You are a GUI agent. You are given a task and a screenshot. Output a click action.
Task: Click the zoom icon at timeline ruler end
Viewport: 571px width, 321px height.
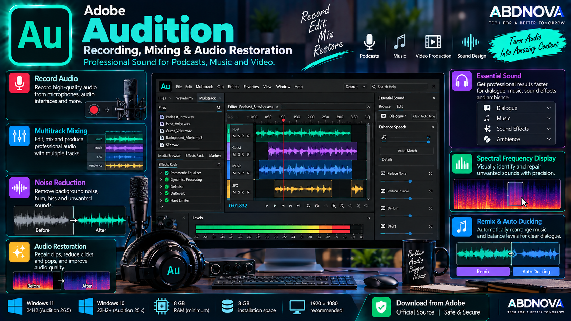368,117
